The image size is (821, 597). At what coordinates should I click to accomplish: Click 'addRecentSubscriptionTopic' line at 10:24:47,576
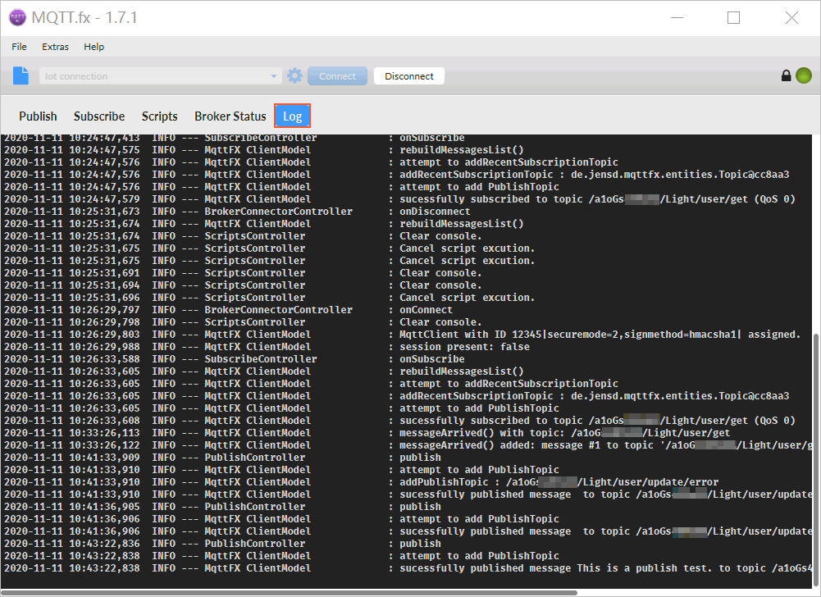click(x=595, y=175)
